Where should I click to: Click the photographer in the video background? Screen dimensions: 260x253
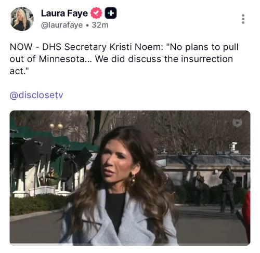(x=227, y=189)
